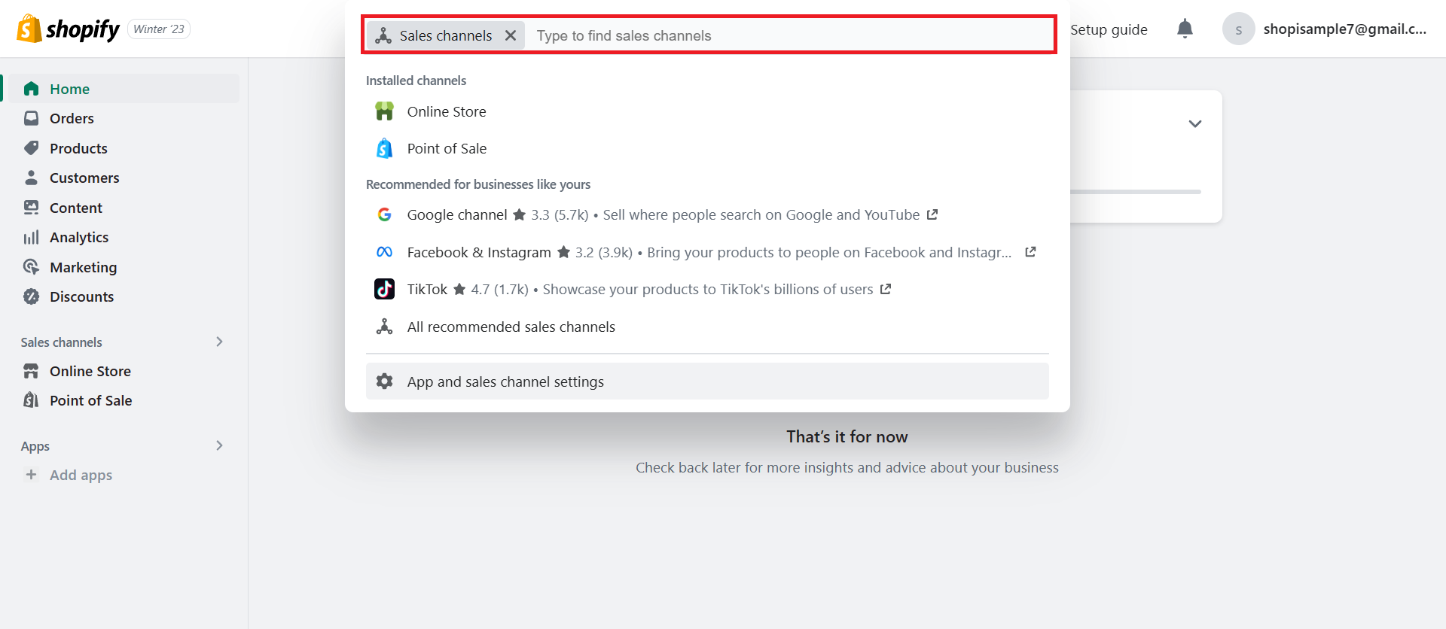Expand the Sales channels sidebar section
This screenshot has height=629, width=1446.
click(x=219, y=342)
